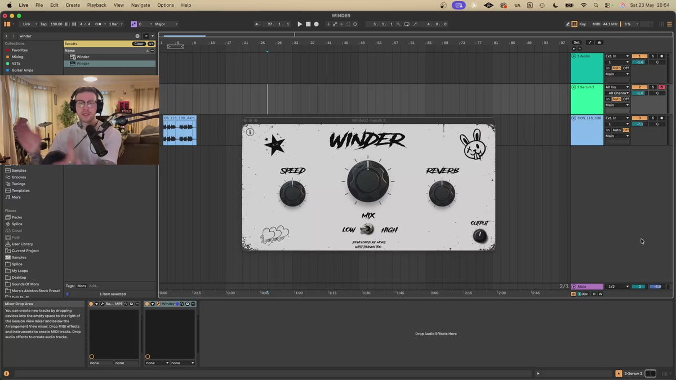Screen dimensions: 676x380
Task: Toggle the metronome button
Action: coord(99,24)
